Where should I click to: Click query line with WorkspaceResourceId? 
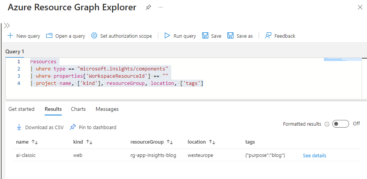click(99, 76)
